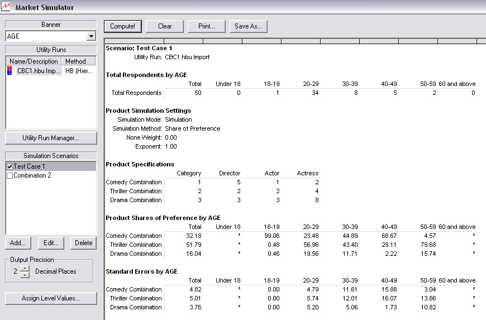Click Comedy Combination standard error 4.82

196,290
